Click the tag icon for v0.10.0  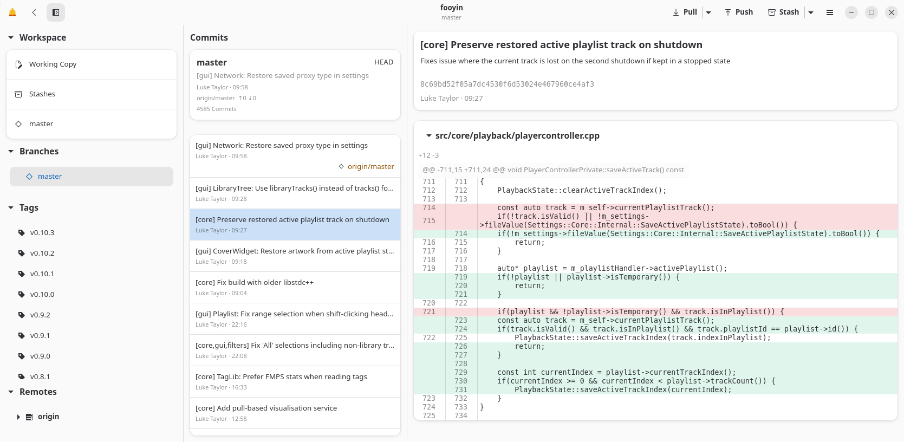click(x=22, y=295)
